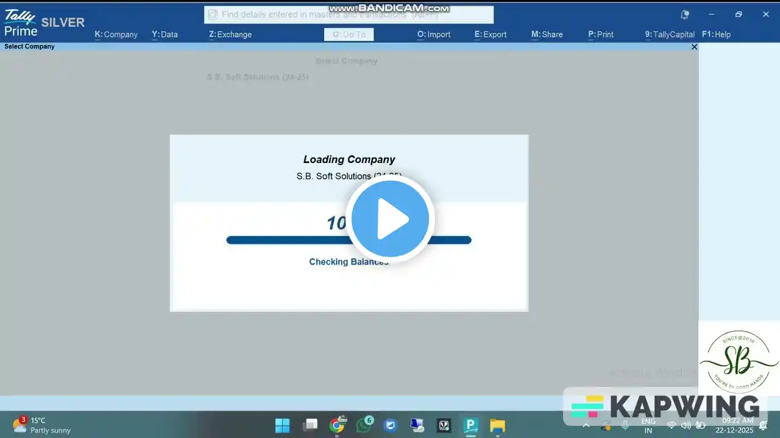Image resolution: width=780 pixels, height=438 pixels.
Task: Open the O: Import menu
Action: pyautogui.click(x=434, y=35)
